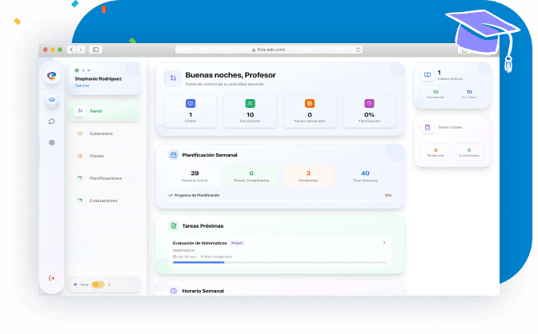Click the red logout icon
This screenshot has height=334, width=538.
52,277
